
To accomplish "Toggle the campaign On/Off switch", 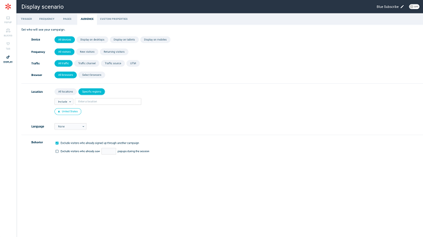I will [414, 6].
